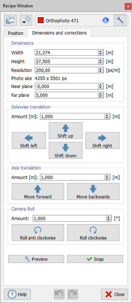
Task: Select the Dimensions and corrections tab
Action: pos(59,33)
